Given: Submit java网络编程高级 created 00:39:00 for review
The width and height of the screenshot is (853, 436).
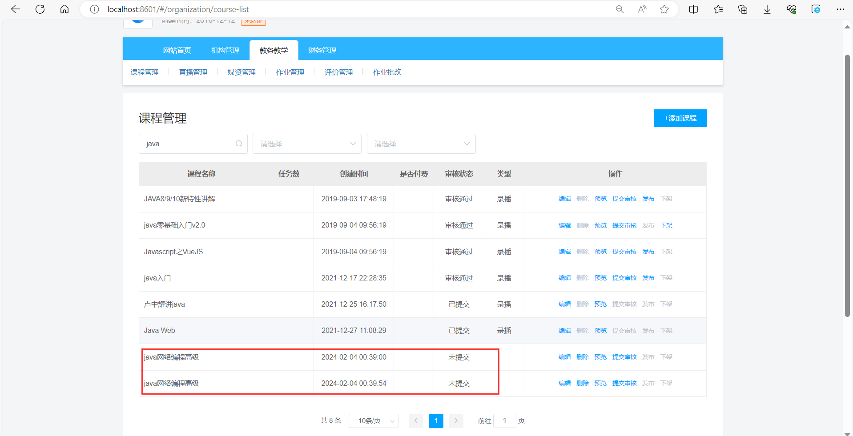Looking at the screenshot, I should coord(624,357).
